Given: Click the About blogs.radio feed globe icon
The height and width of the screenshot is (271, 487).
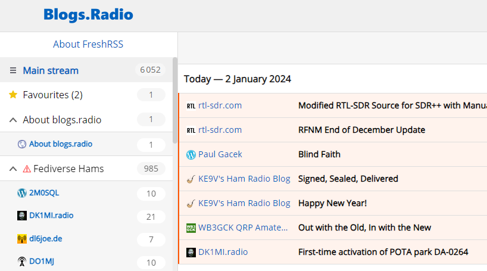Looking at the screenshot, I should click(22, 144).
